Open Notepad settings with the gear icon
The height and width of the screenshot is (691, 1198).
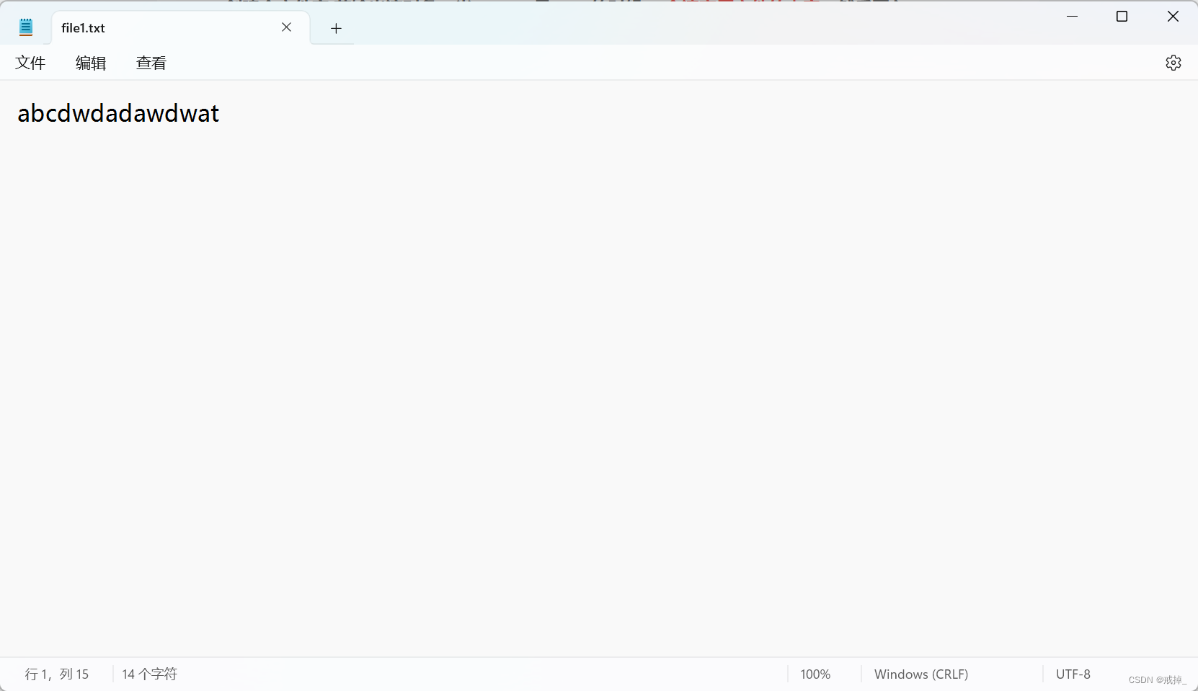(1173, 63)
